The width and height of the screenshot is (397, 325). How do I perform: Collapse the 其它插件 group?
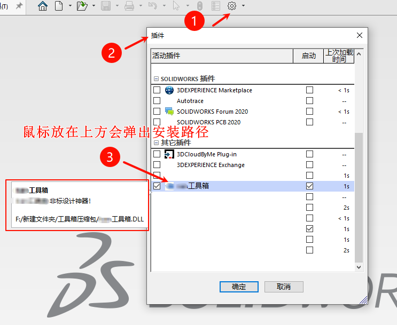(156, 143)
